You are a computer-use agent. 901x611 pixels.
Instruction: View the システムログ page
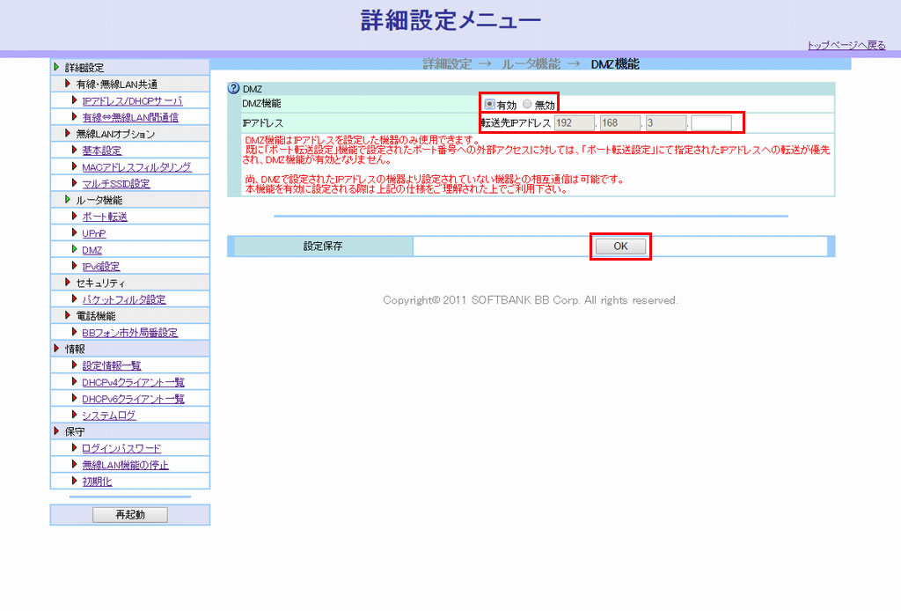[109, 416]
